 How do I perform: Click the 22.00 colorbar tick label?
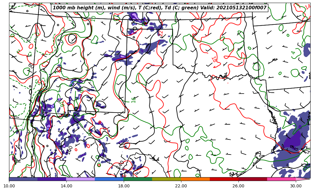181,186
